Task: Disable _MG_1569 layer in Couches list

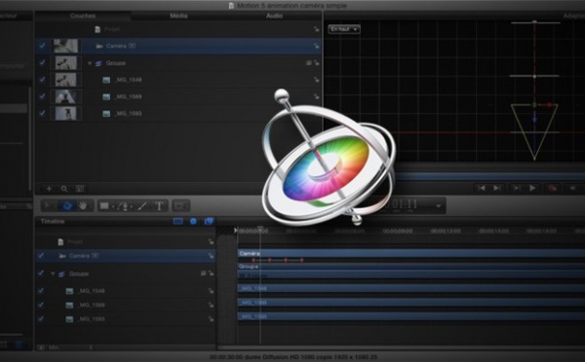Action: coord(42,96)
